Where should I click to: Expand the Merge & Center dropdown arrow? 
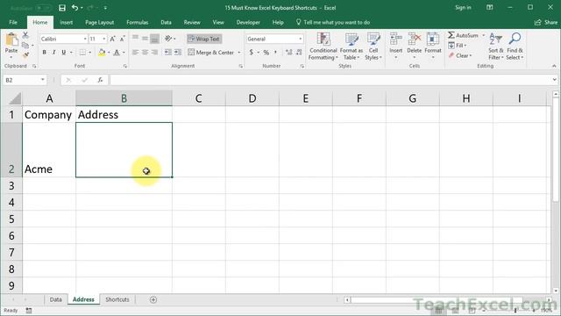point(239,53)
